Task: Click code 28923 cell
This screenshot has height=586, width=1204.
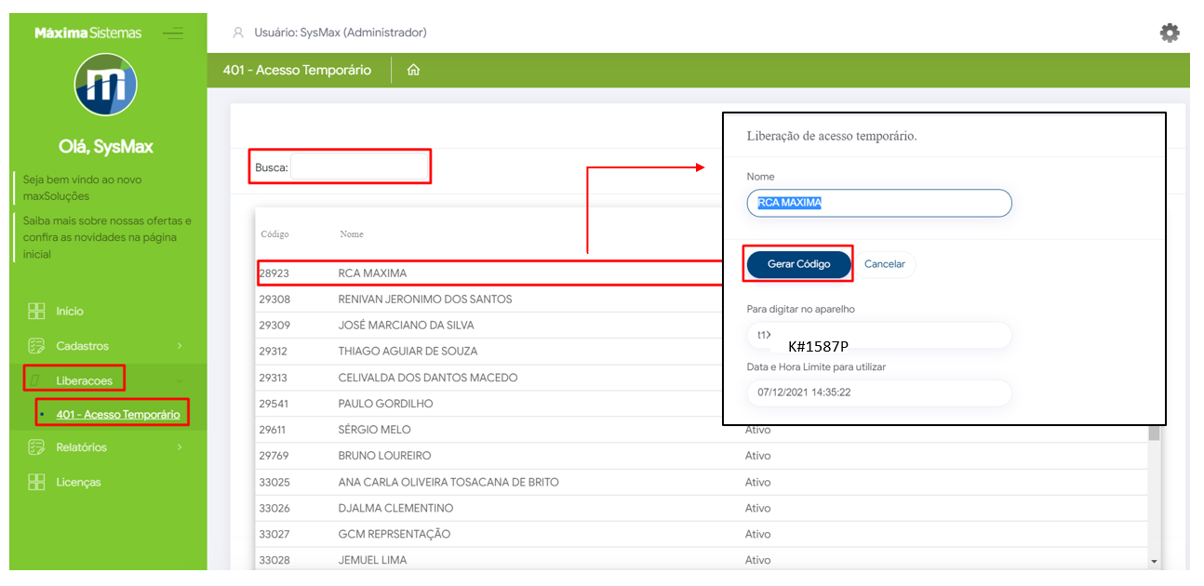Action: point(274,273)
